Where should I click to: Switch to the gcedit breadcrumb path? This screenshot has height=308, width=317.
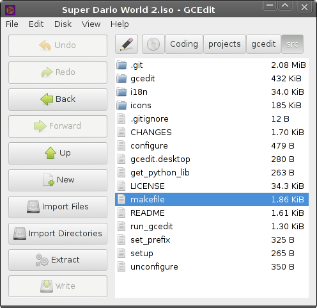[x=263, y=44]
